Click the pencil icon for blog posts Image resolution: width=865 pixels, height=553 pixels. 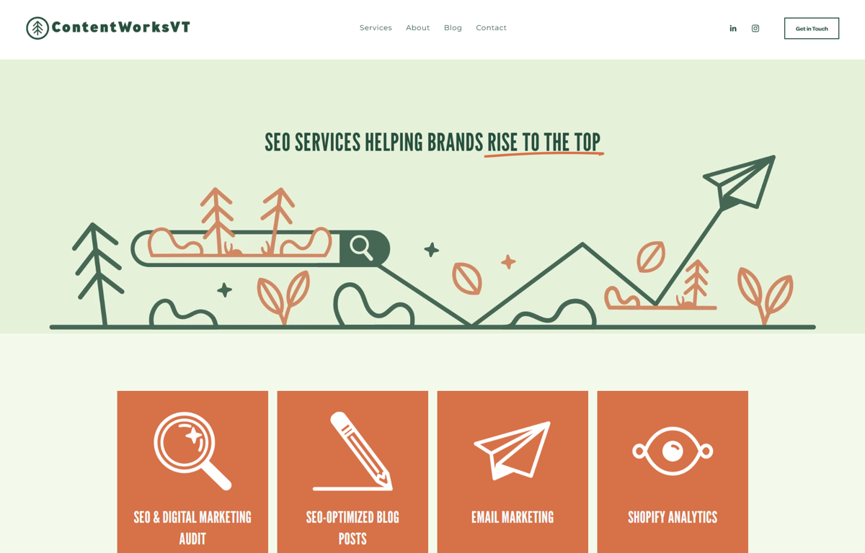tap(352, 451)
